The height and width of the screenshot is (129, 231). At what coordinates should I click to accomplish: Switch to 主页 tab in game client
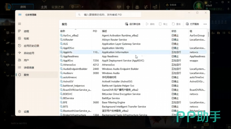[44, 7]
